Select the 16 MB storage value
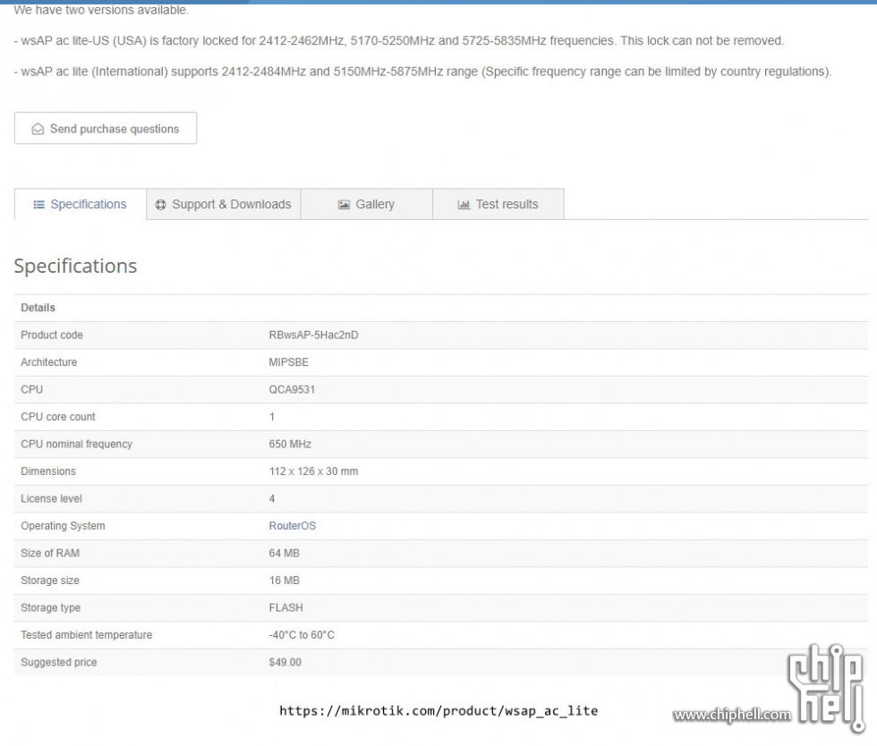Screen dimensions: 877x746 point(285,581)
